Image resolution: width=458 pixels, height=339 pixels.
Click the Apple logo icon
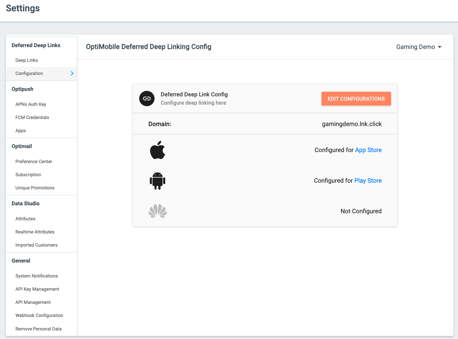158,150
